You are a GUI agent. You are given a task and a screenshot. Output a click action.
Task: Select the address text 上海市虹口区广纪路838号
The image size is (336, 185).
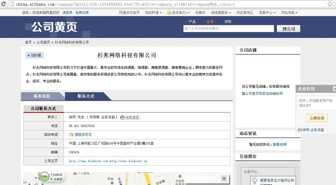click(97, 143)
